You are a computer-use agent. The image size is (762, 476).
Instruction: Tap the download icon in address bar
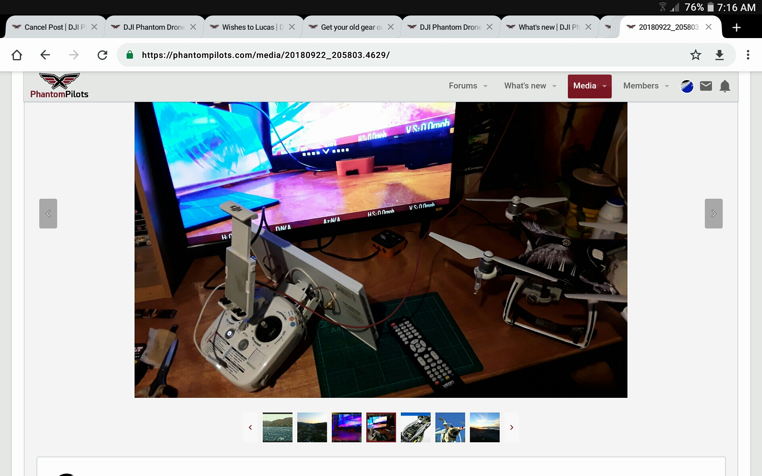tap(720, 55)
